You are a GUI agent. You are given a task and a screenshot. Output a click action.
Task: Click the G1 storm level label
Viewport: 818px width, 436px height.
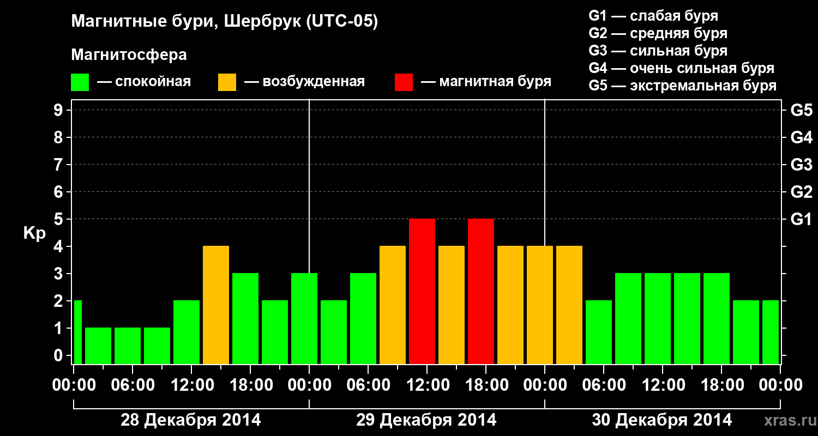pyautogui.click(x=801, y=219)
